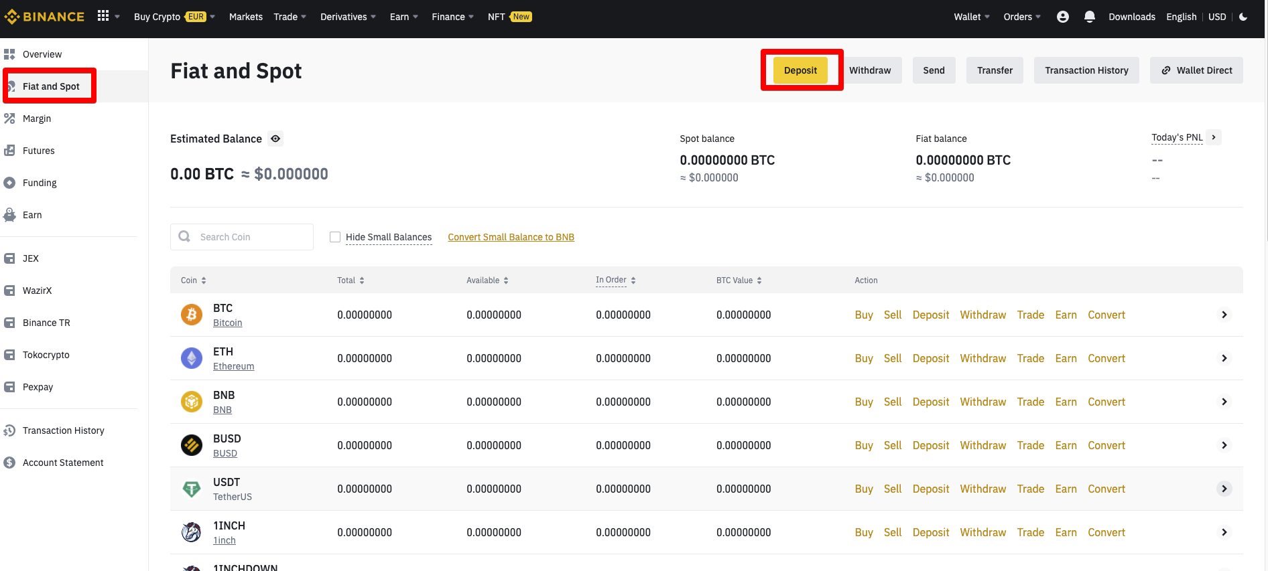Click the search magnifier icon

click(x=184, y=236)
